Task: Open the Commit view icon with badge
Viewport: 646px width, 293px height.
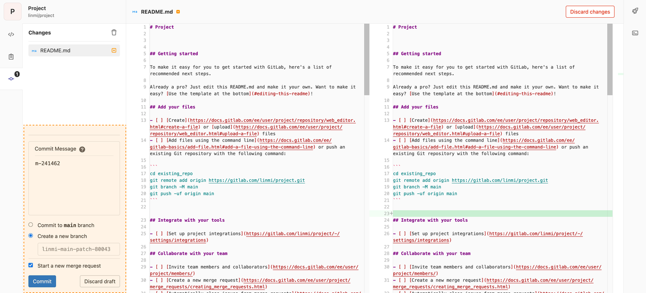Action: click(x=11, y=79)
